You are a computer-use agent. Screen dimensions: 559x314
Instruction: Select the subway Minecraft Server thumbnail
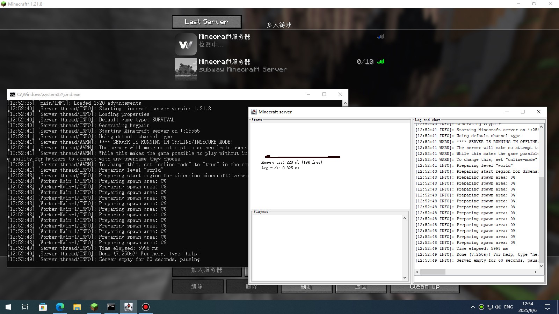tap(186, 69)
